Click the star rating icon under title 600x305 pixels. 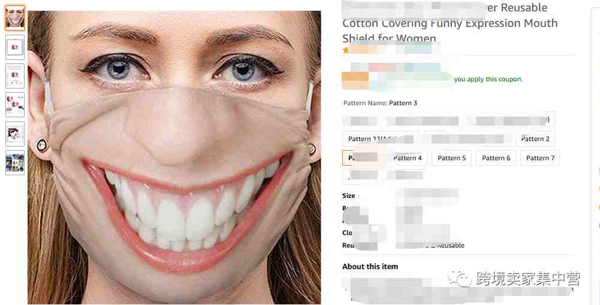click(346, 50)
